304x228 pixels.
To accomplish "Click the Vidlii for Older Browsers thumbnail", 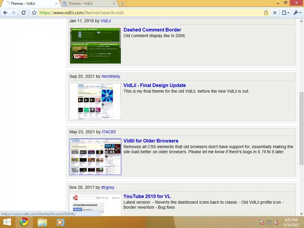I will [95, 157].
